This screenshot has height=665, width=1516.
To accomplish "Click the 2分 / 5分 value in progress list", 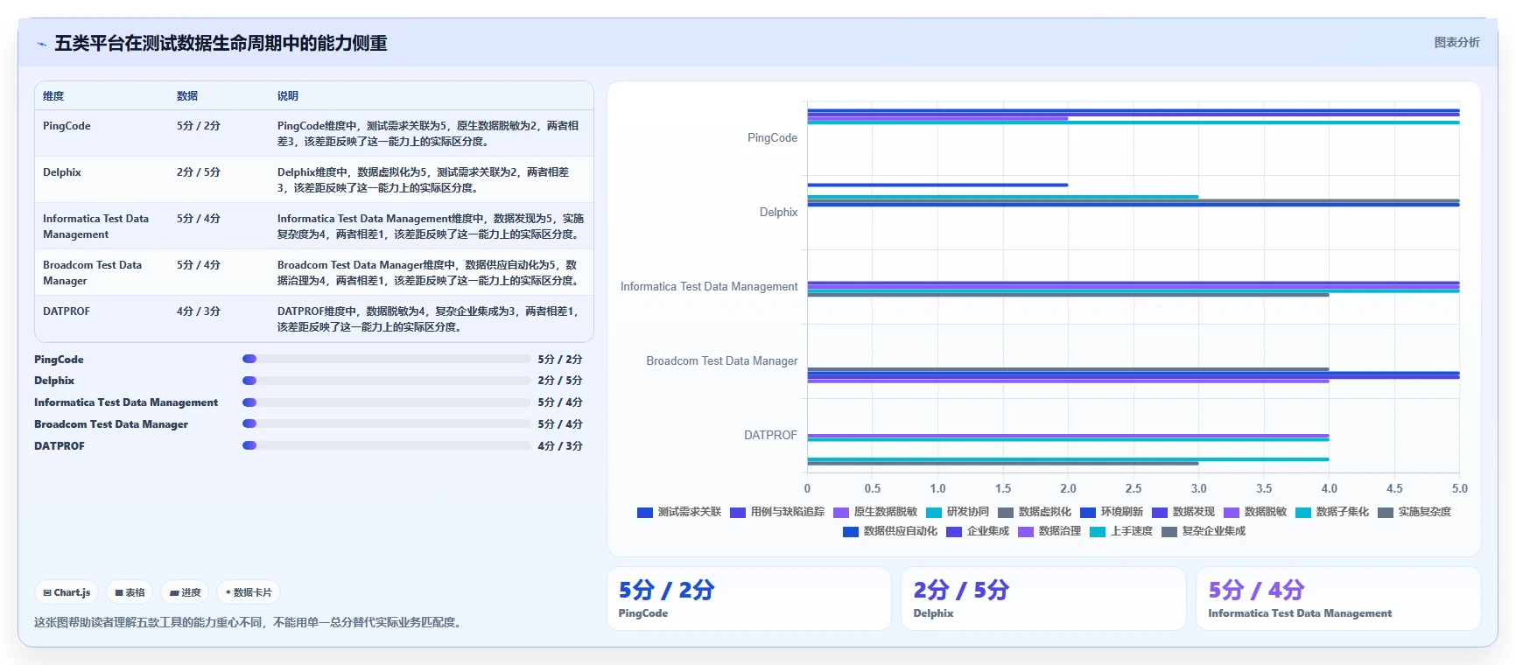I will [560, 381].
